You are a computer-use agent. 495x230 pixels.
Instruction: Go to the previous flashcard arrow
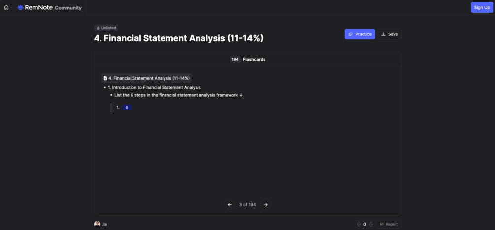coord(230,205)
